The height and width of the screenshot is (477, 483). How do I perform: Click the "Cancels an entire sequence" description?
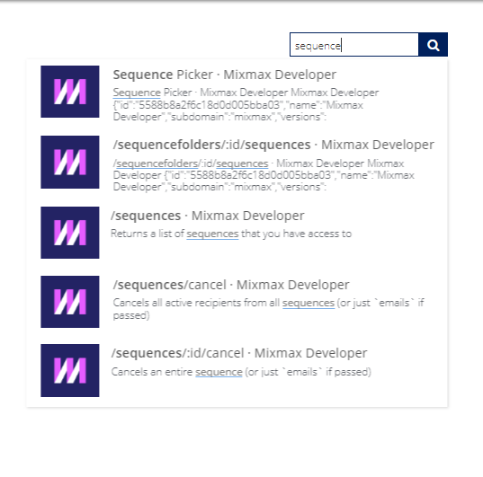(241, 372)
